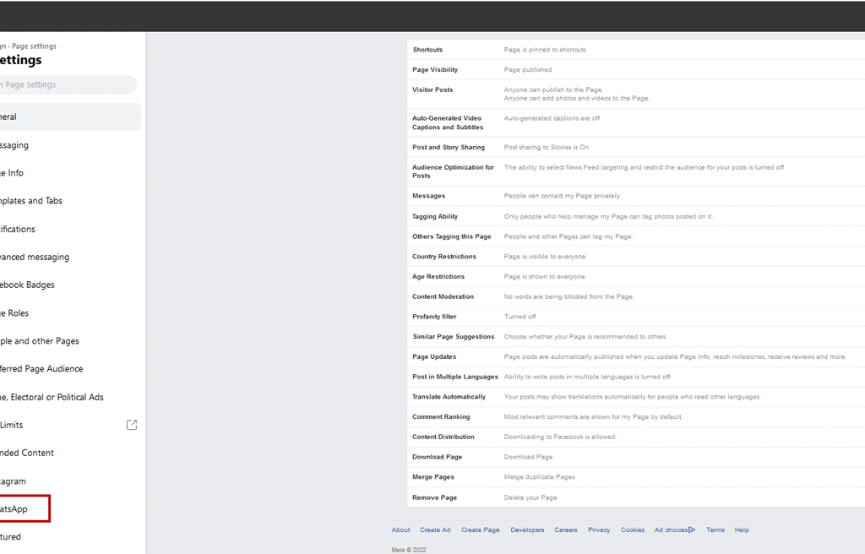Open the Developers footer link
The height and width of the screenshot is (554, 865).
tap(527, 530)
